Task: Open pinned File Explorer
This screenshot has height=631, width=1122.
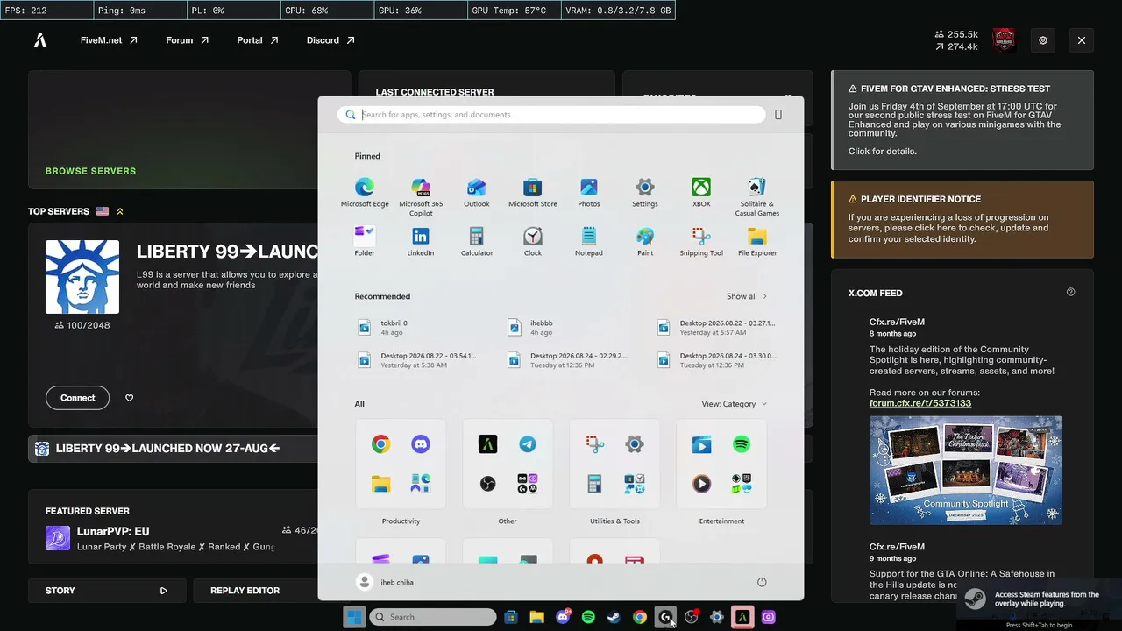Action: click(757, 242)
